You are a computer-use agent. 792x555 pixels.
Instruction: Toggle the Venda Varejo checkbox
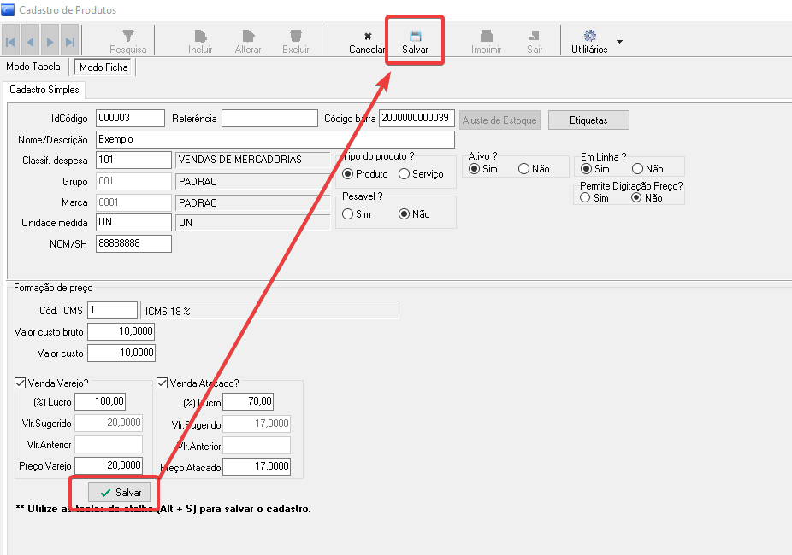21,384
